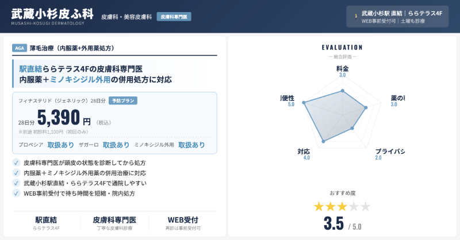
Task: Click 取扱あり next to プロペシア
Action: point(60,145)
